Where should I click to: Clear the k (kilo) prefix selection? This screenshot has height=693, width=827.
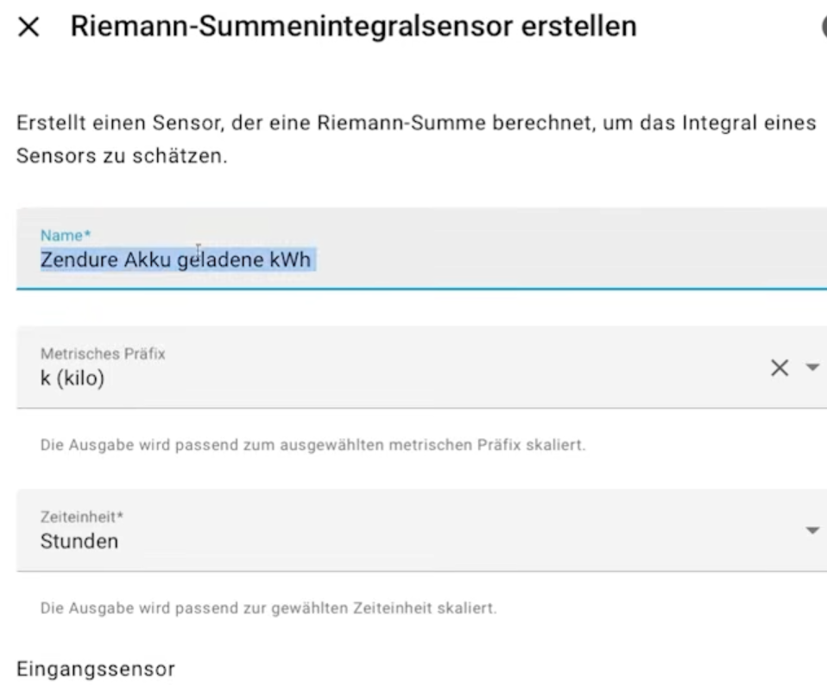(780, 367)
